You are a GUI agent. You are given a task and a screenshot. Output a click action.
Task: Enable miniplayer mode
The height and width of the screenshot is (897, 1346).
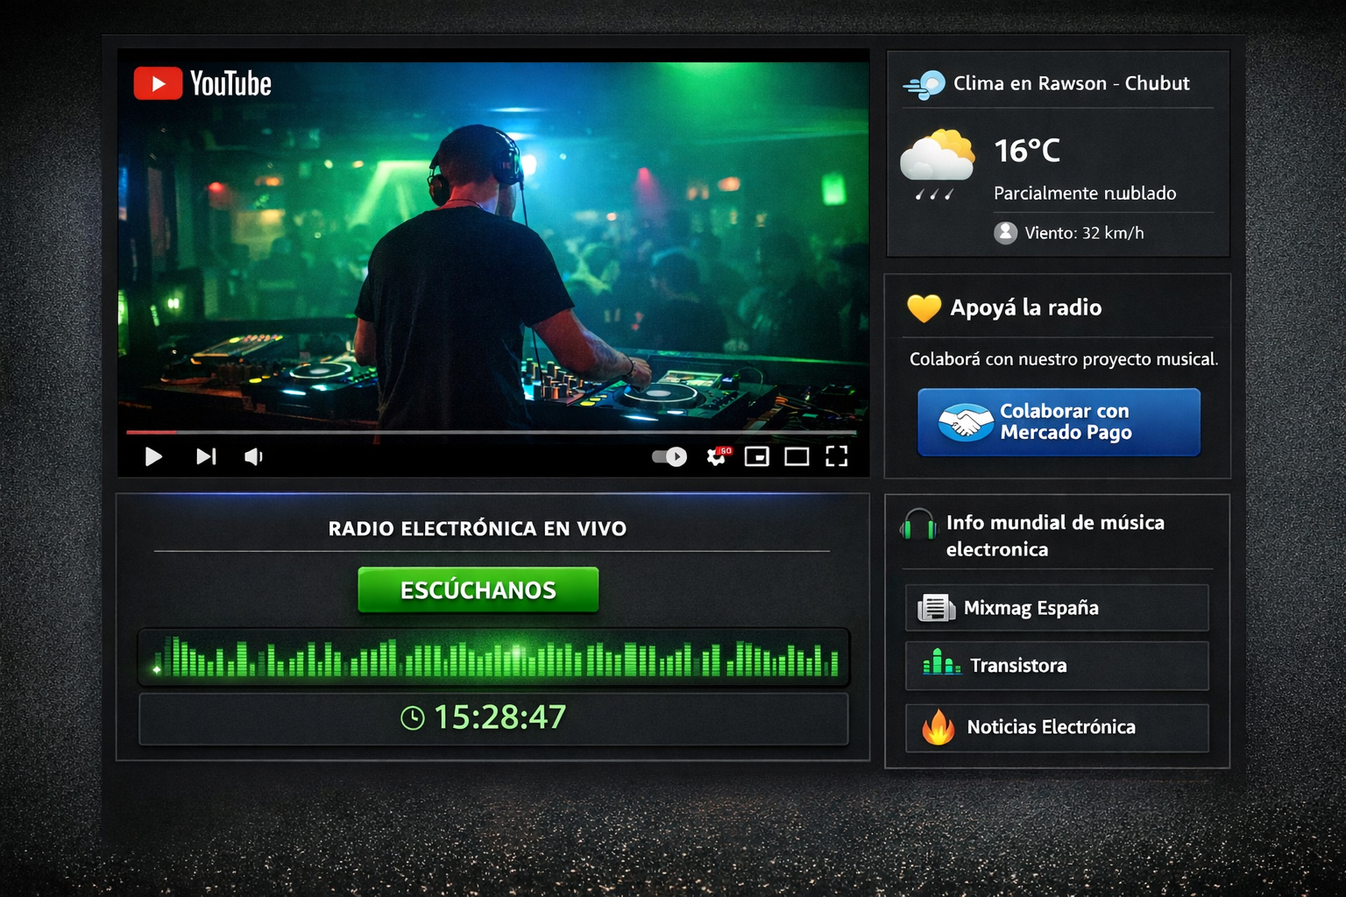pyautogui.click(x=756, y=456)
